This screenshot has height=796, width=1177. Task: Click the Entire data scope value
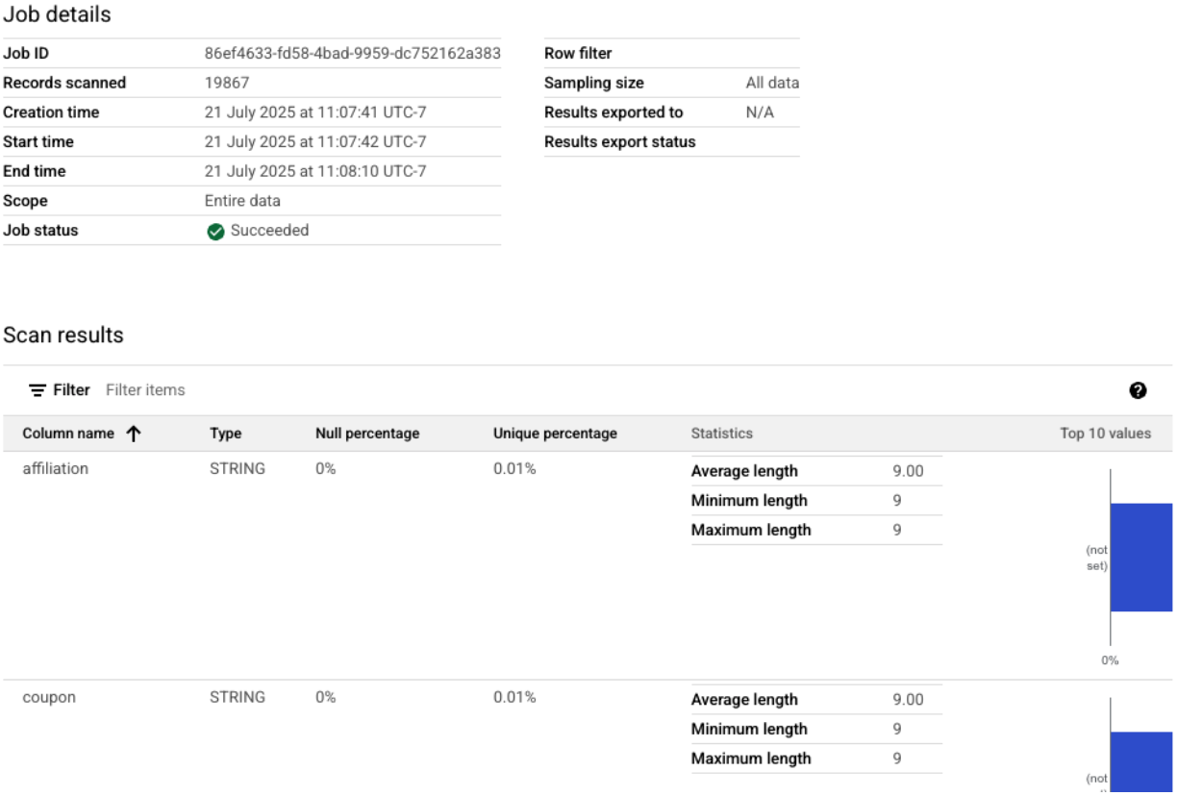coord(242,201)
